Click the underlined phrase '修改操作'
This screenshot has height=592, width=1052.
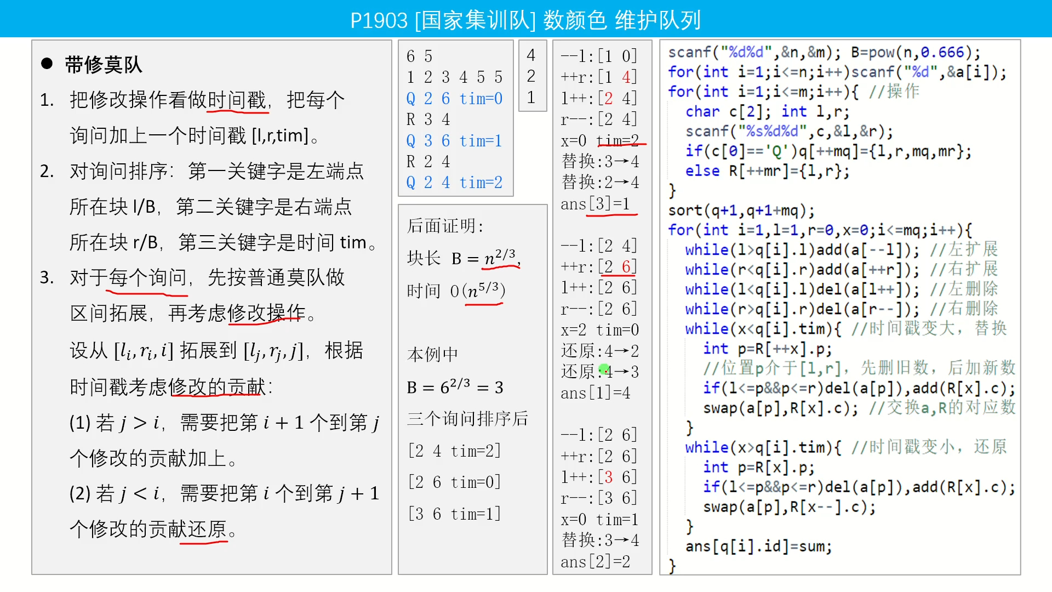(x=267, y=313)
